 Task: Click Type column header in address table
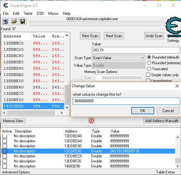[x=96, y=131]
